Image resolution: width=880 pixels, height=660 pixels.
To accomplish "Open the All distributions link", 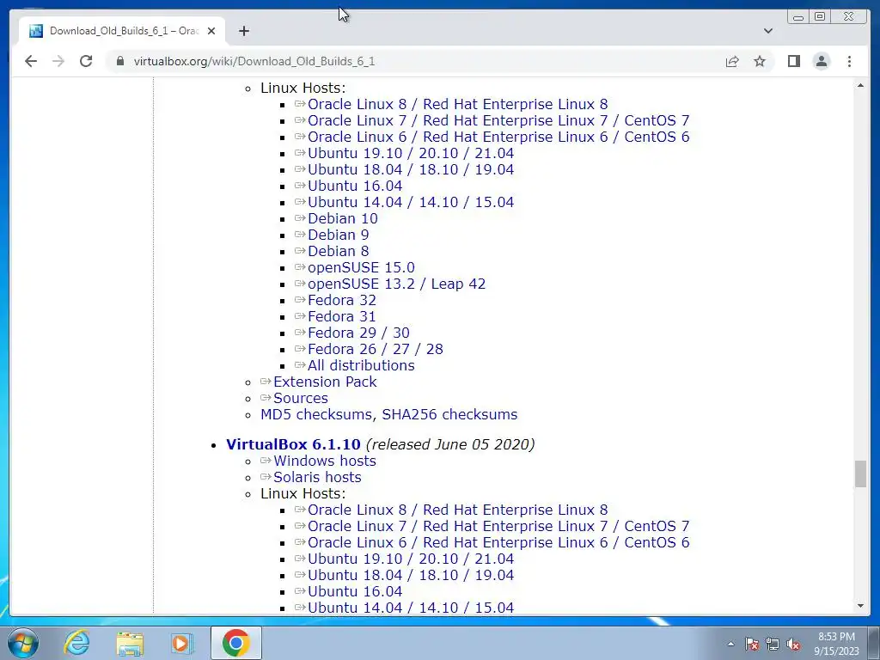I will [x=361, y=364].
